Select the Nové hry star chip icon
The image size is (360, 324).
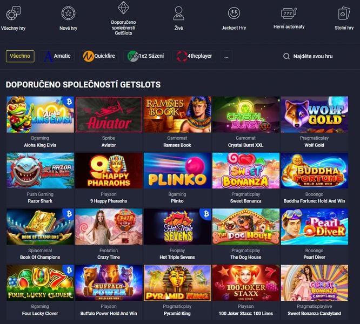(68, 13)
